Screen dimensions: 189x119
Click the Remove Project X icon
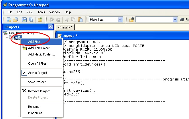tap(24, 91)
